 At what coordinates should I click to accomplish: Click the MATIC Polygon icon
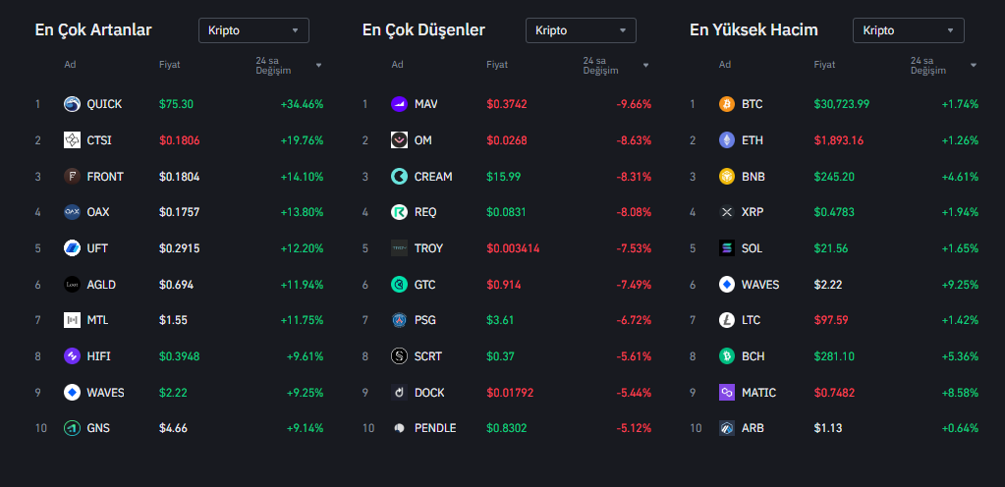[727, 393]
